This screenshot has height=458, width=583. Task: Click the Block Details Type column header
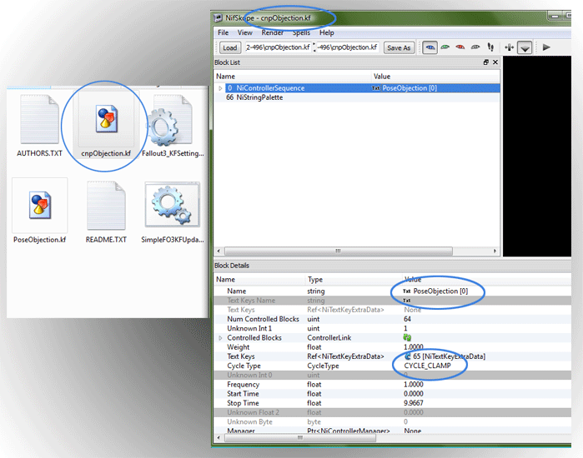pyautogui.click(x=354, y=280)
